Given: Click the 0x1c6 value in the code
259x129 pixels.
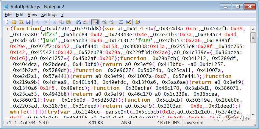Looking at the screenshot, I should click(x=18, y=58).
